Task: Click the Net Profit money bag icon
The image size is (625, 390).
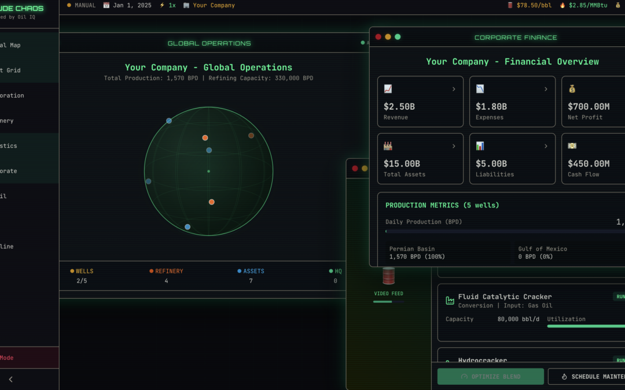Action: coord(572,89)
